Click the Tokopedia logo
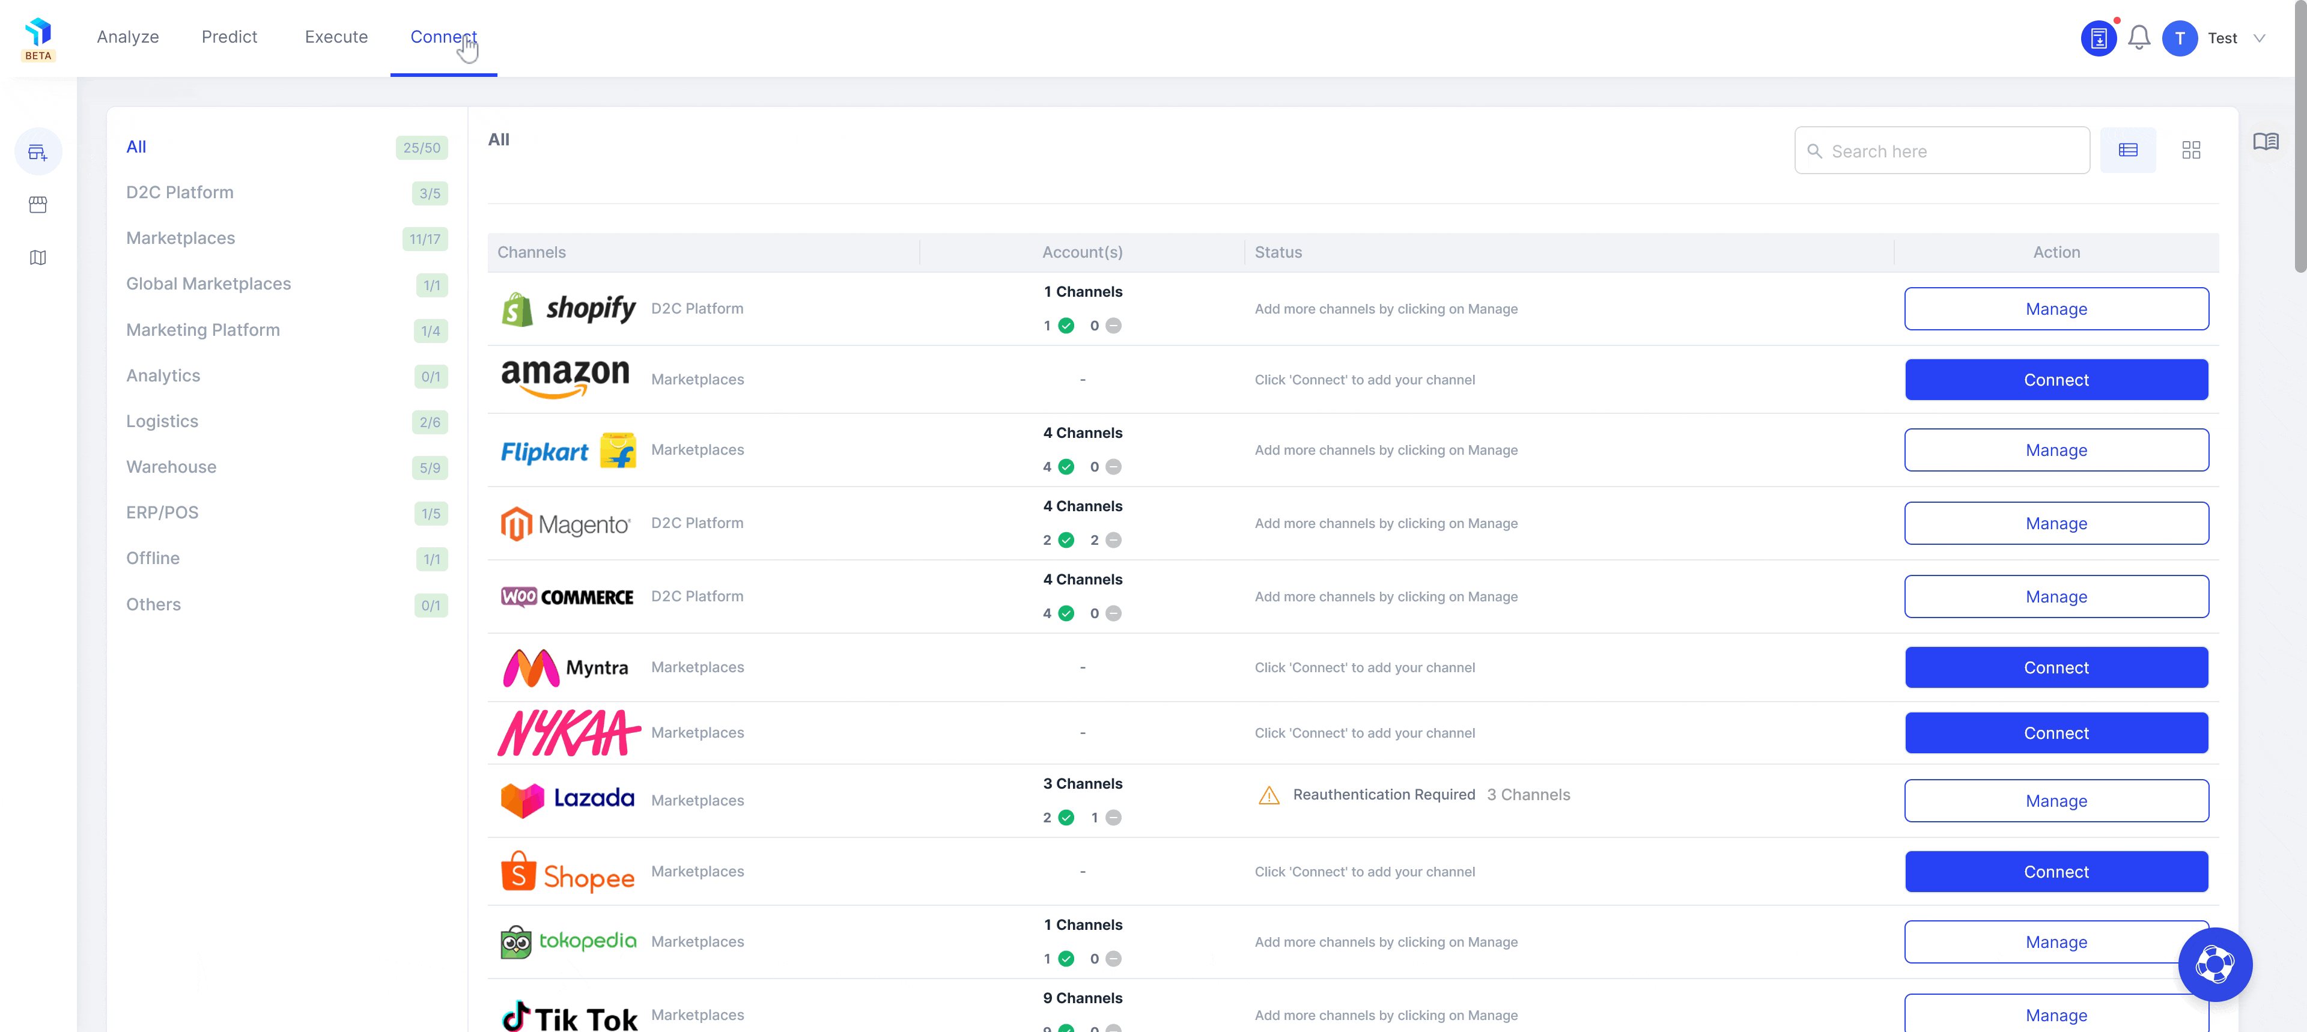The image size is (2307, 1032). point(569,941)
